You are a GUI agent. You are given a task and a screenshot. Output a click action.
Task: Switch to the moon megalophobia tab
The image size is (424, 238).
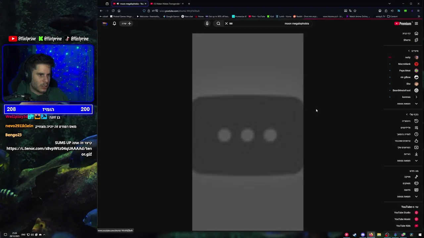tap(130, 4)
